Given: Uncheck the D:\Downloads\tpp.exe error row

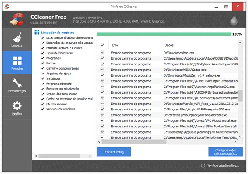Looking at the screenshot, I should click(x=102, y=53).
